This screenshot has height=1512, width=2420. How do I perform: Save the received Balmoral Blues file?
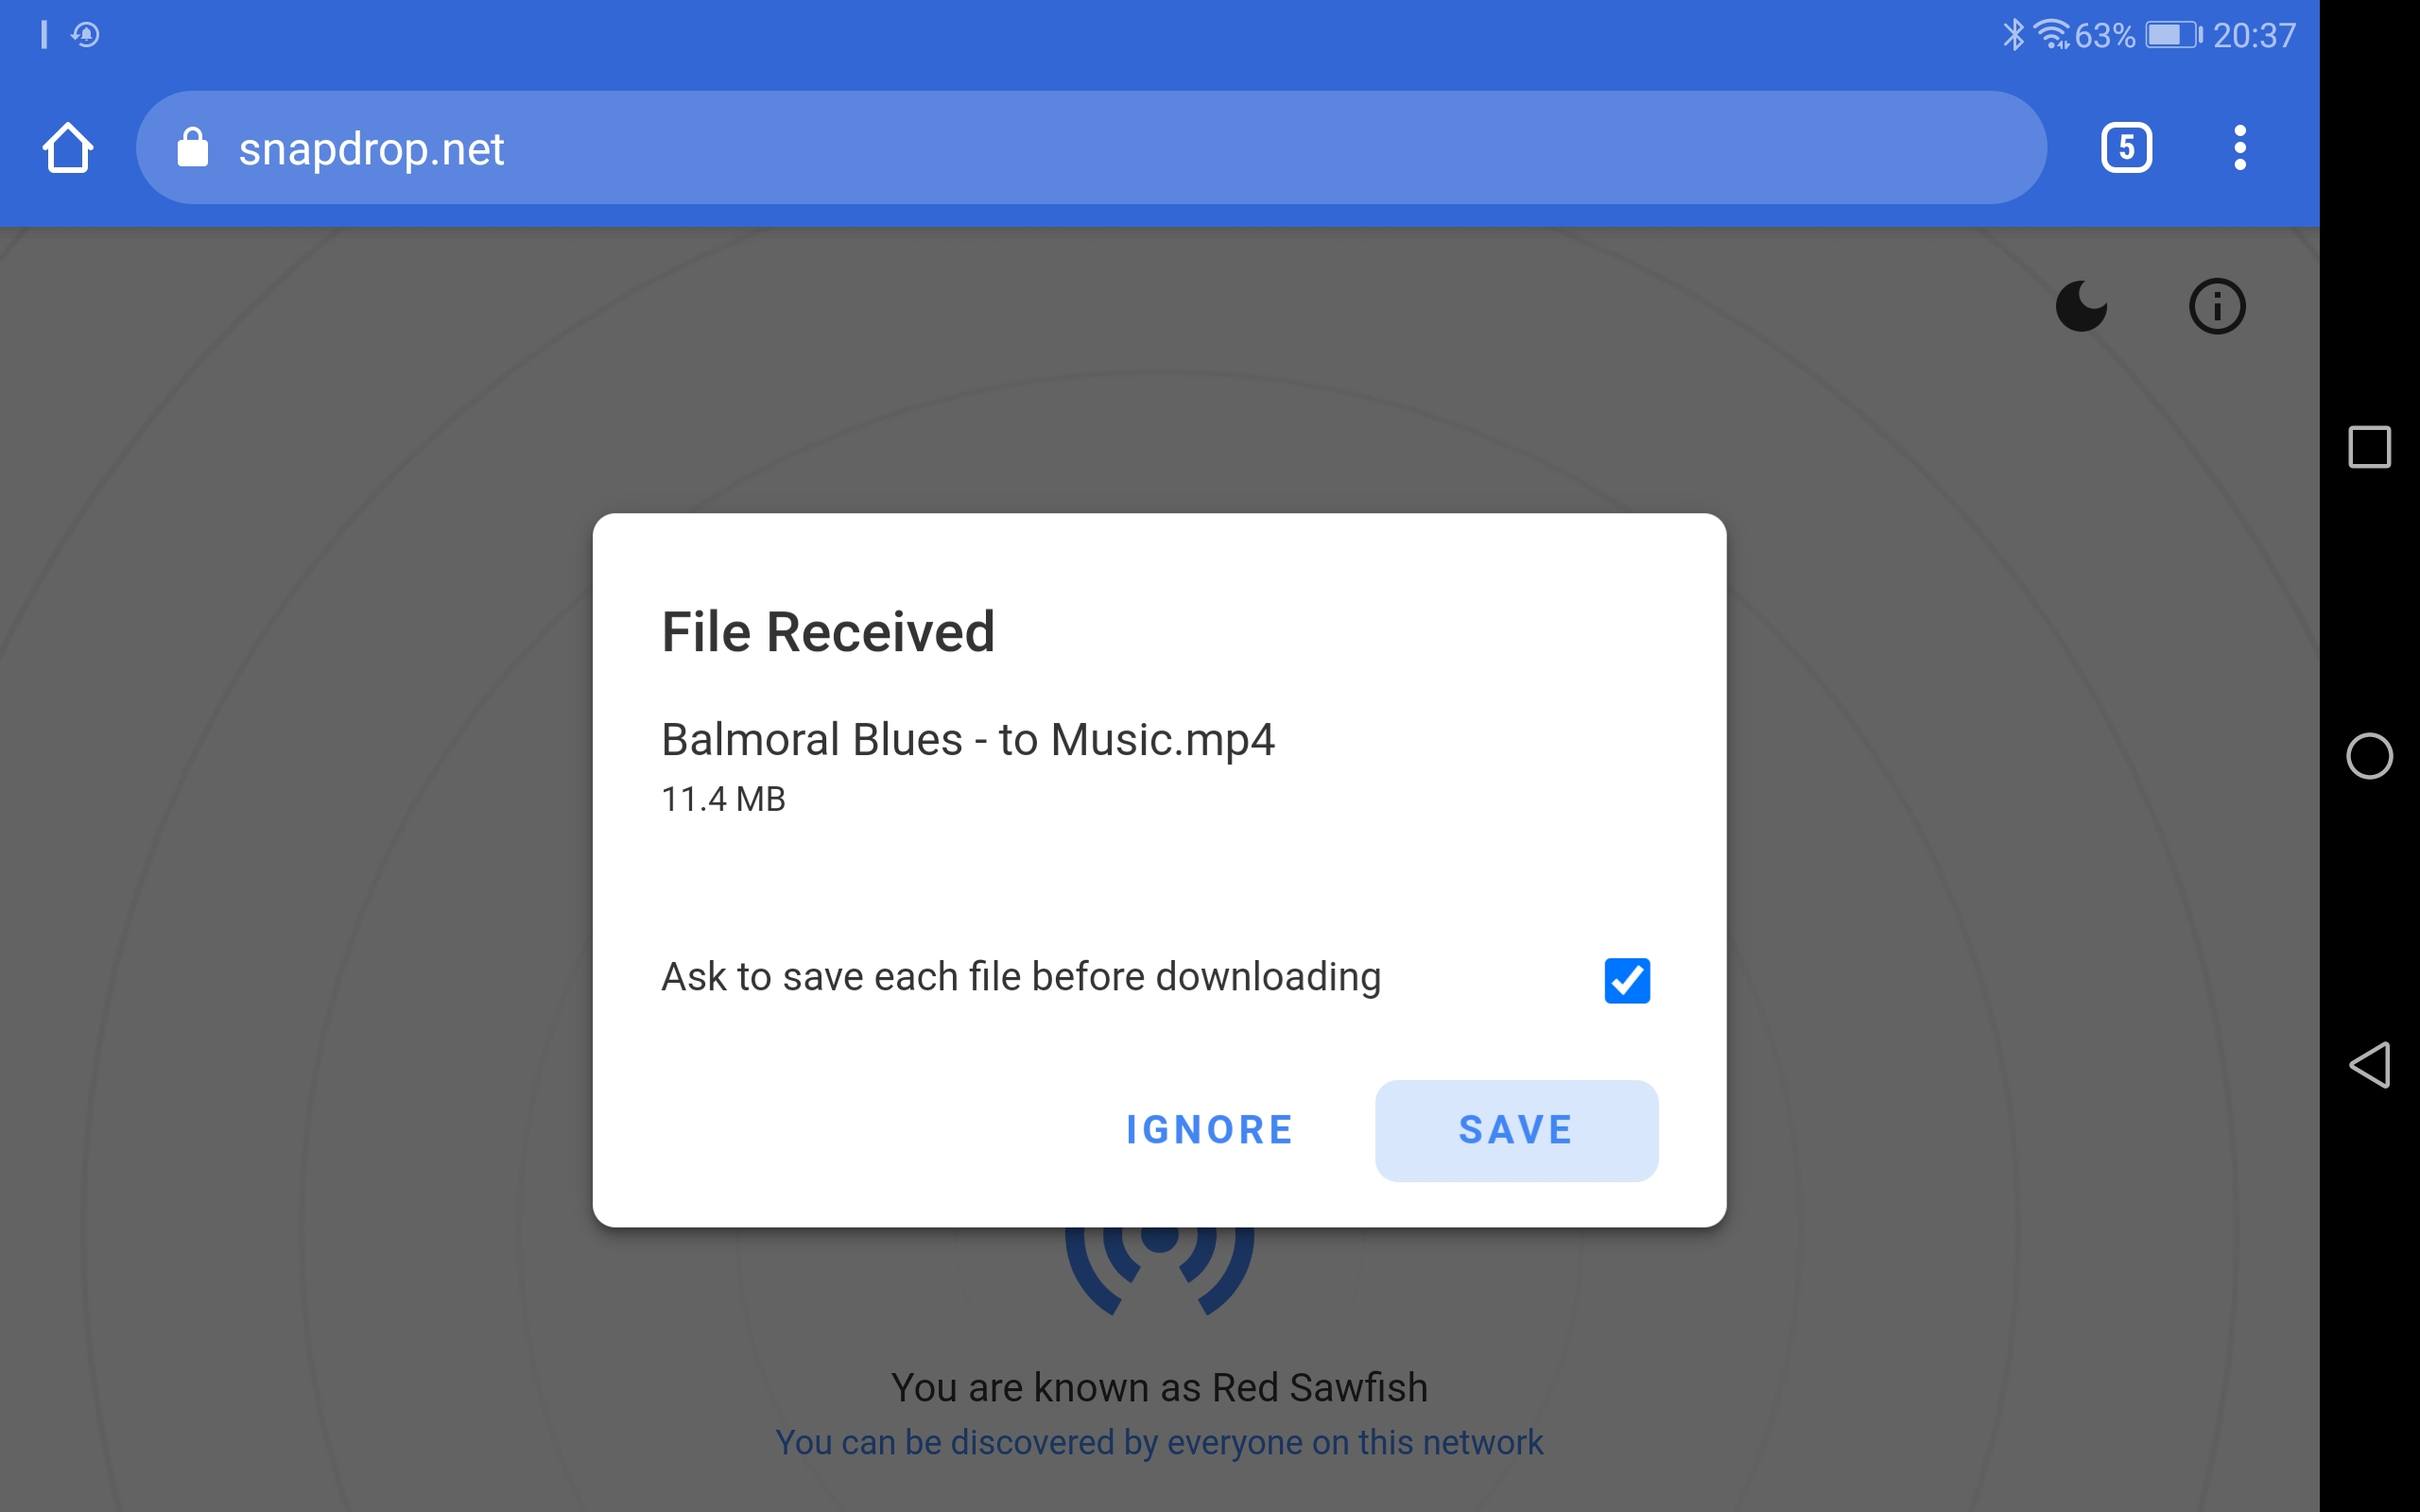[x=1516, y=1130]
